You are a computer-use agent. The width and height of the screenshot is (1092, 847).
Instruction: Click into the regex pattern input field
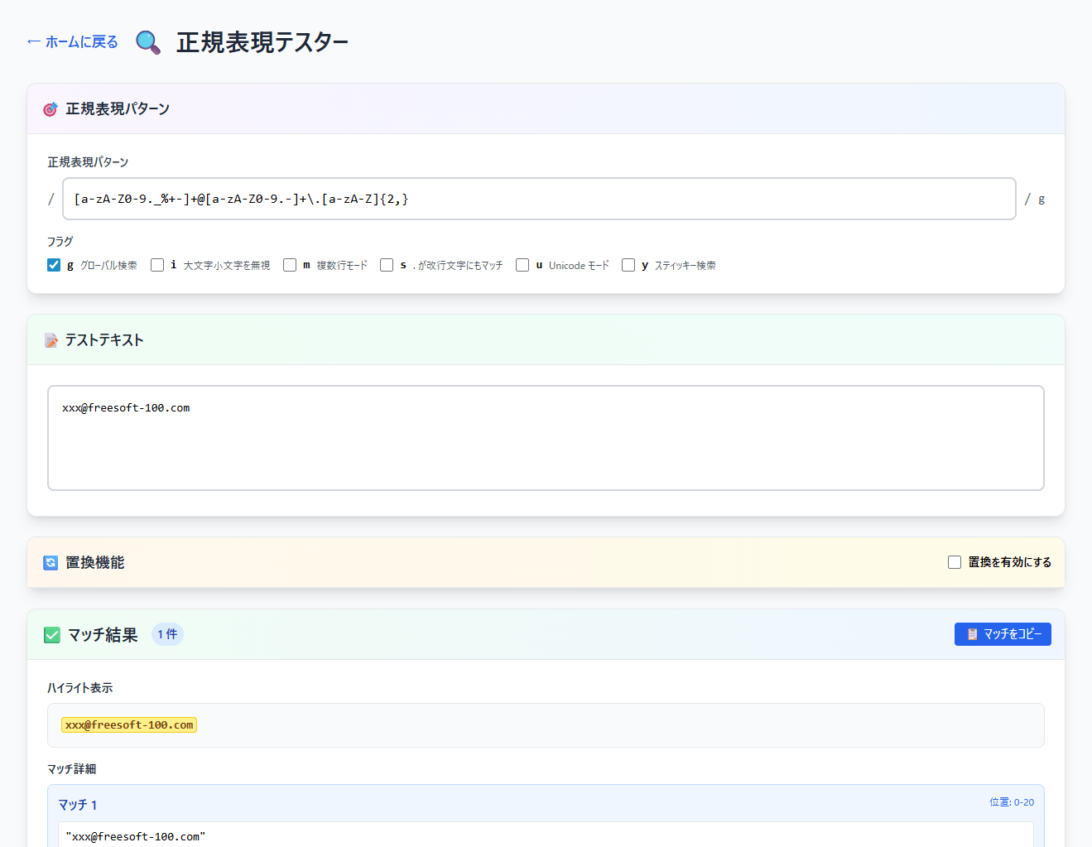pos(538,199)
